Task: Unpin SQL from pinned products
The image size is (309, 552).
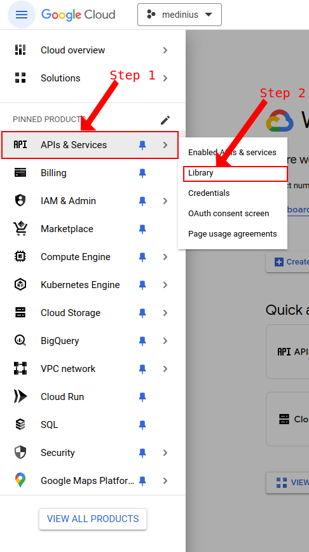Action: tap(142, 425)
